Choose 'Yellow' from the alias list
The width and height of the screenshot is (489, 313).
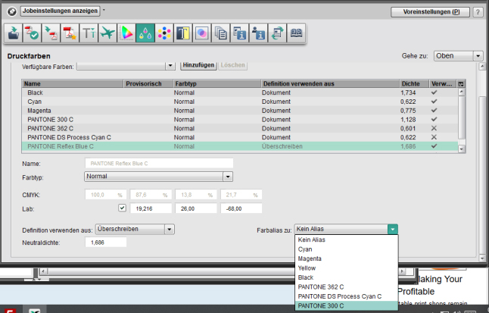pos(347,268)
